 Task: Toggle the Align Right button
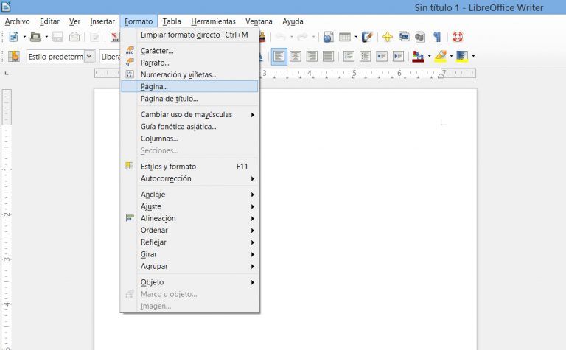(312, 56)
